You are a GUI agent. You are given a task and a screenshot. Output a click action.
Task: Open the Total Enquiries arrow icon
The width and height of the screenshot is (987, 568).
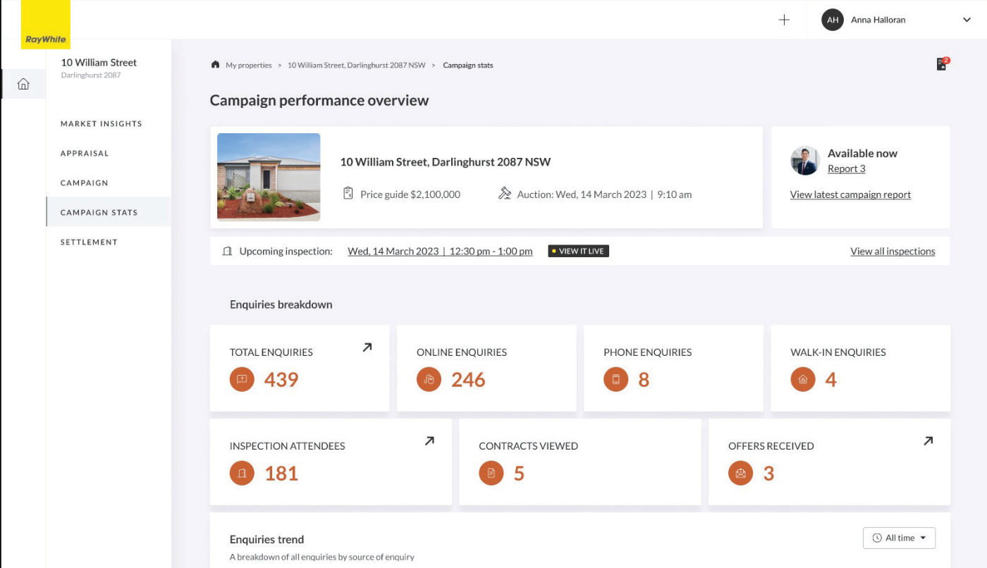(x=367, y=347)
